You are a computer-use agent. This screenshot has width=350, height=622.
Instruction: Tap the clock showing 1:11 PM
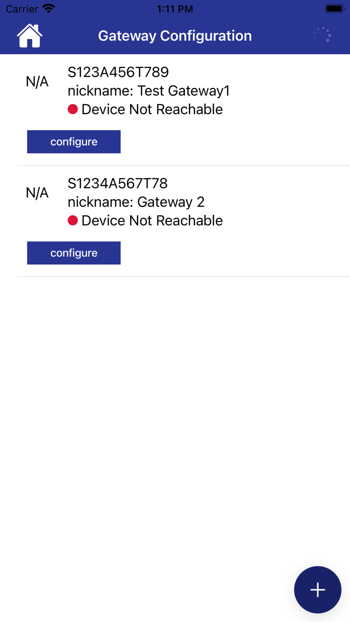175,8
